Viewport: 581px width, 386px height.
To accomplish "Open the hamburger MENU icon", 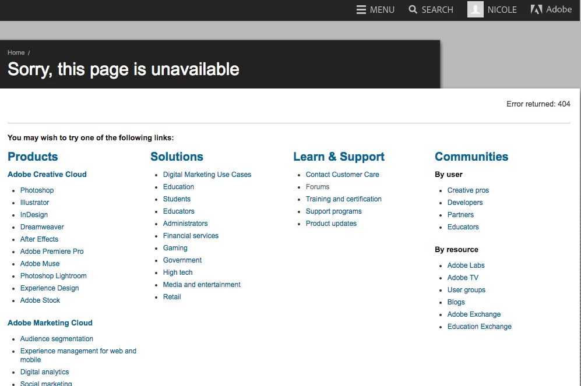I will point(361,10).
